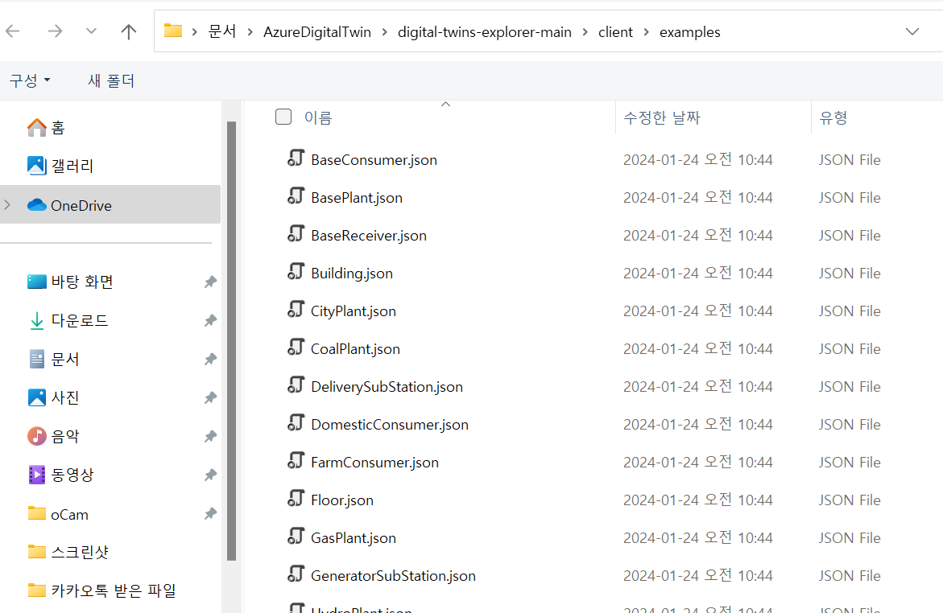This screenshot has width=943, height=613.
Task: Click the folder icon in address bar
Action: [x=173, y=31]
